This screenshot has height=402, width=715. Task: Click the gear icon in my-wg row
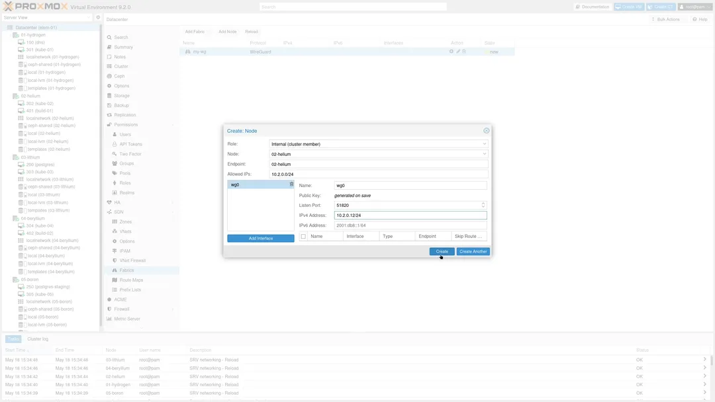[x=451, y=52]
